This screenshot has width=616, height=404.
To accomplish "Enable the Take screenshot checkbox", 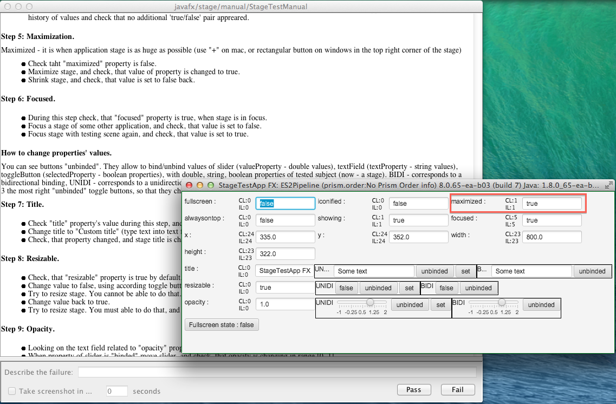I will click(12, 391).
